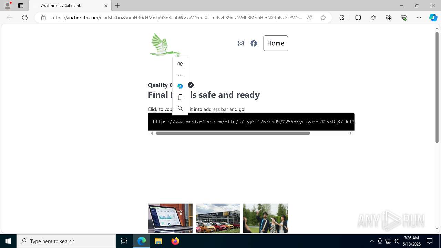Launch Firefox from the taskbar
441x248 pixels.
[175, 241]
